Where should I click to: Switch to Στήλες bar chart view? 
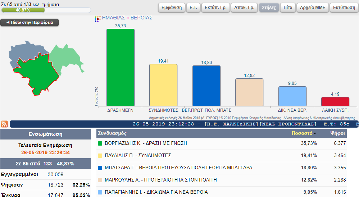coord(268,8)
